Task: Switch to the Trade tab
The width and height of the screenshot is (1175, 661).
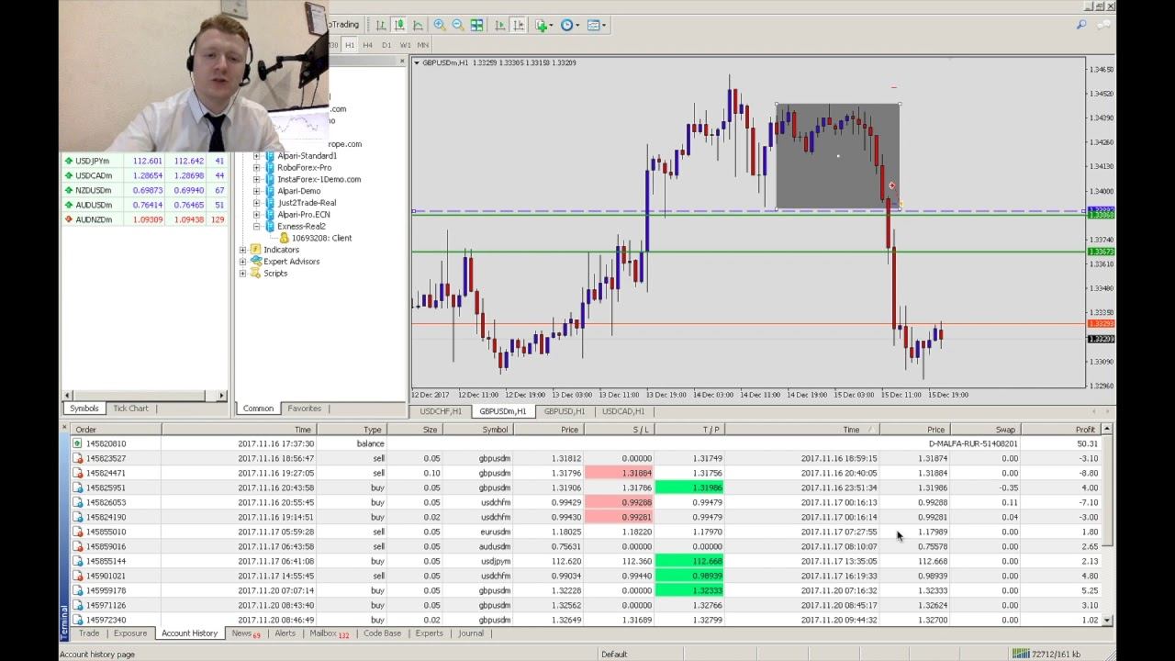Action: click(x=89, y=633)
